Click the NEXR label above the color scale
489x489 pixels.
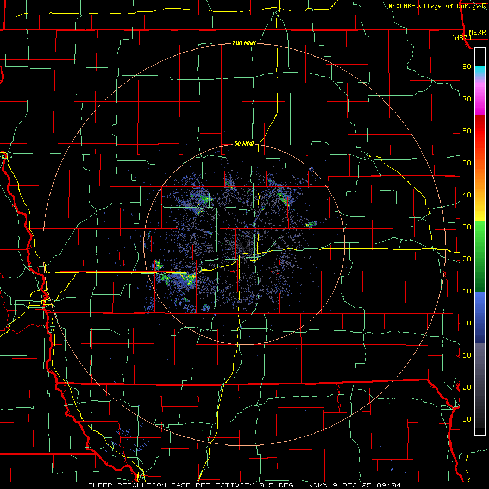tap(478, 33)
